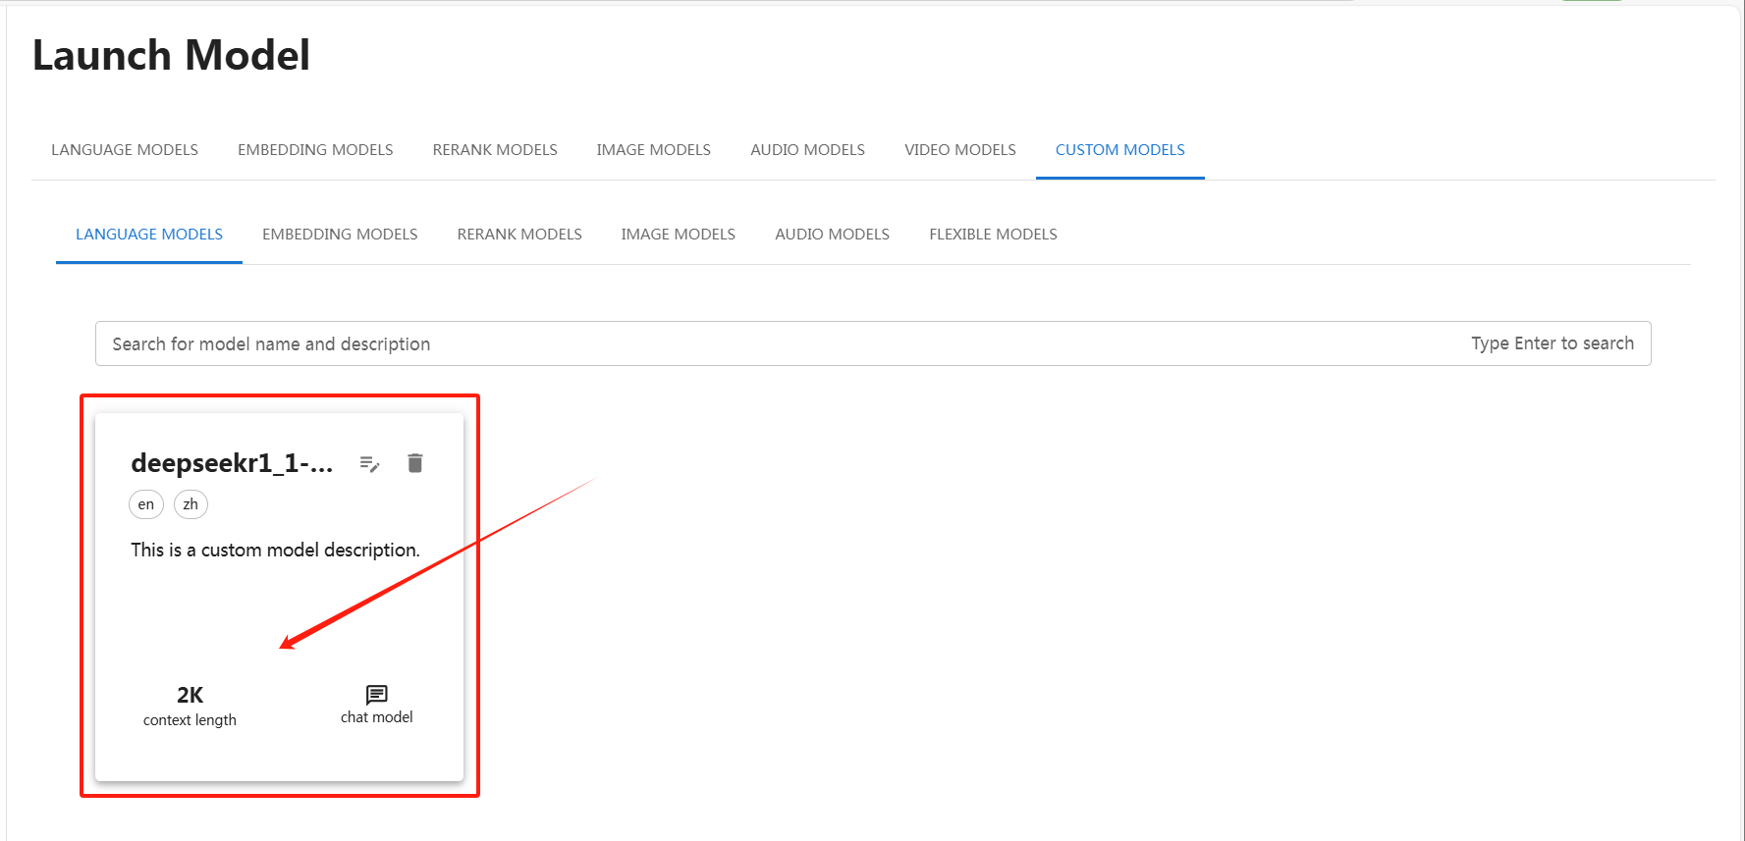
Task: Select custom Embedding Models sub-tab
Action: [340, 235]
